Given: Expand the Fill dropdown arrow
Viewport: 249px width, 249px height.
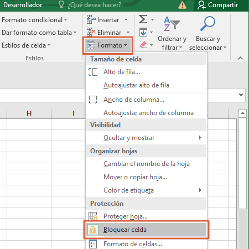Looking at the screenshot, I should [x=152, y=33].
